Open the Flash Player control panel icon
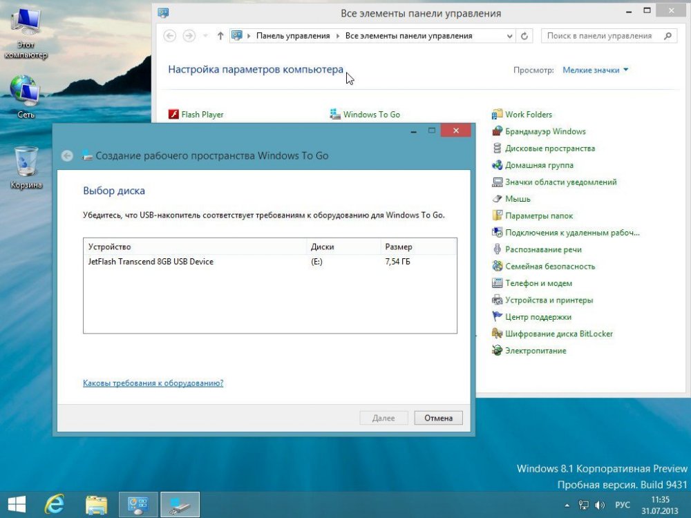 [173, 115]
